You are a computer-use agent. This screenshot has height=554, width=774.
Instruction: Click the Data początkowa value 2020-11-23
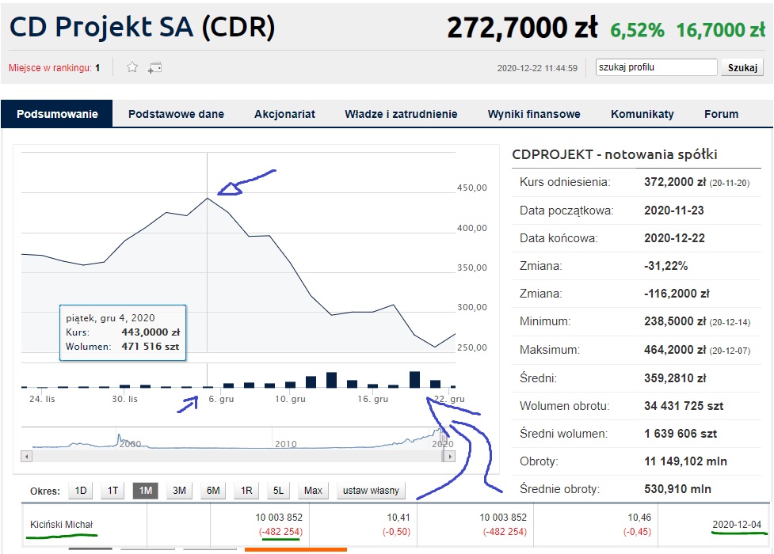(674, 211)
